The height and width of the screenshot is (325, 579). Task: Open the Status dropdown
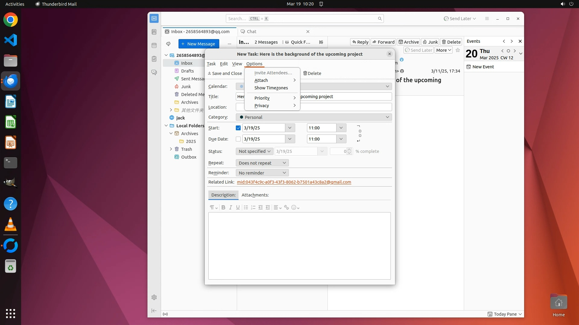254,151
